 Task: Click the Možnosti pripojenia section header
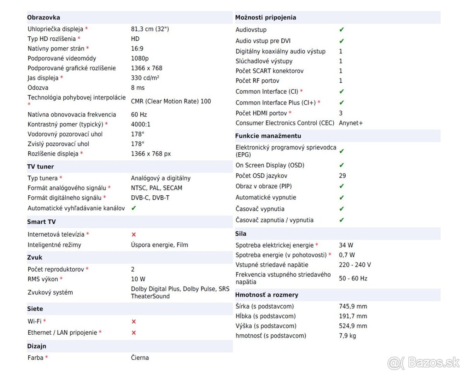[x=266, y=17]
